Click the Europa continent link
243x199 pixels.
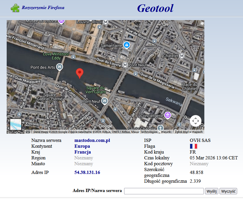82,146
